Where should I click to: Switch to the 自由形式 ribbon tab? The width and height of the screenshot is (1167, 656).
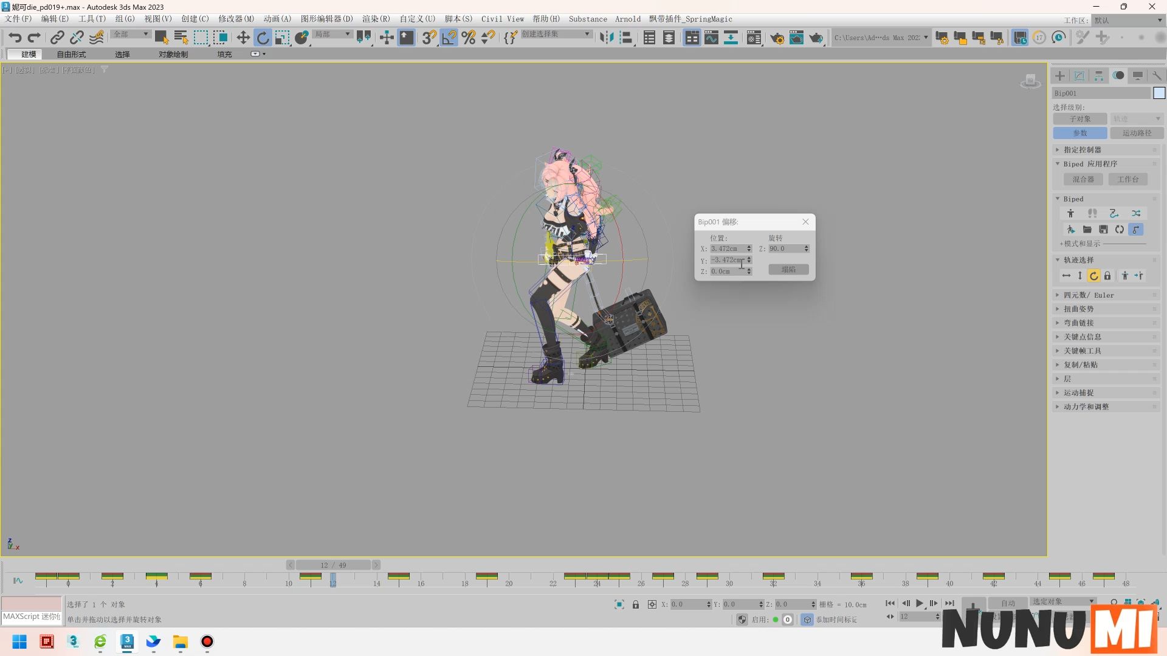pos(70,54)
